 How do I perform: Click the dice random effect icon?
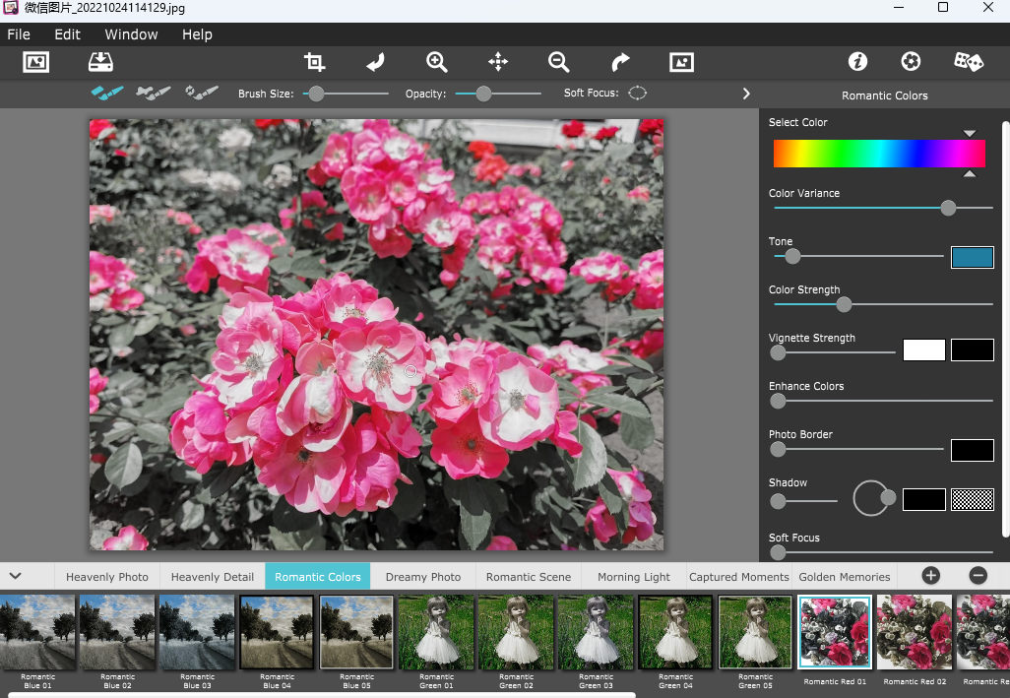968,62
